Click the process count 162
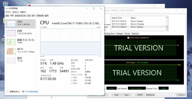The width and height of the screenshot is (192, 99). [43, 71]
